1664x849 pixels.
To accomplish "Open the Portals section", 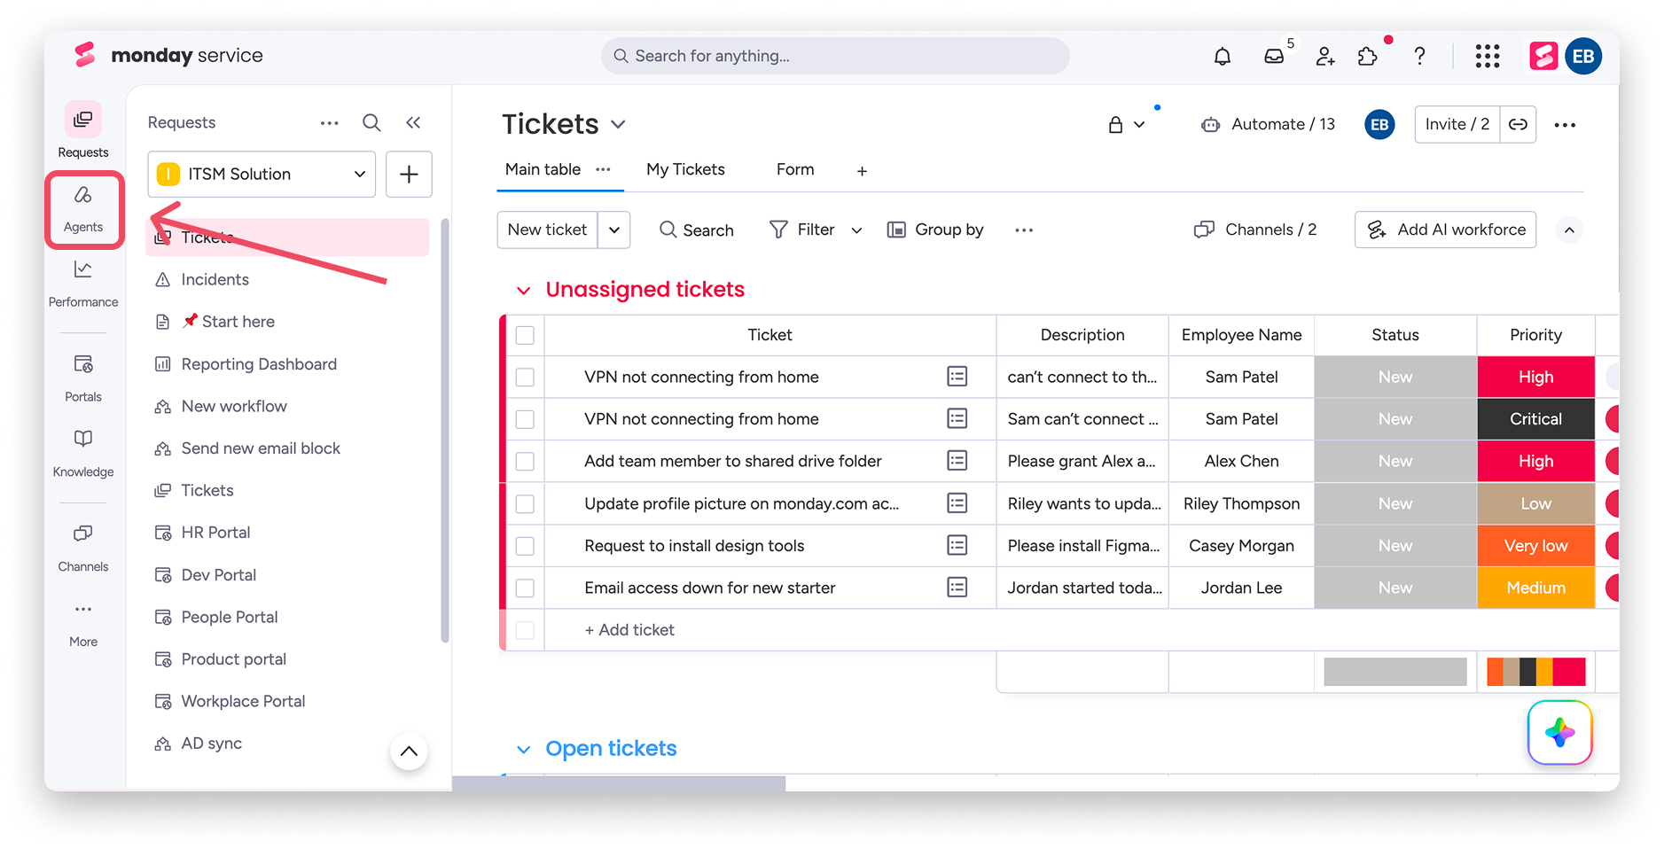I will coord(83,378).
